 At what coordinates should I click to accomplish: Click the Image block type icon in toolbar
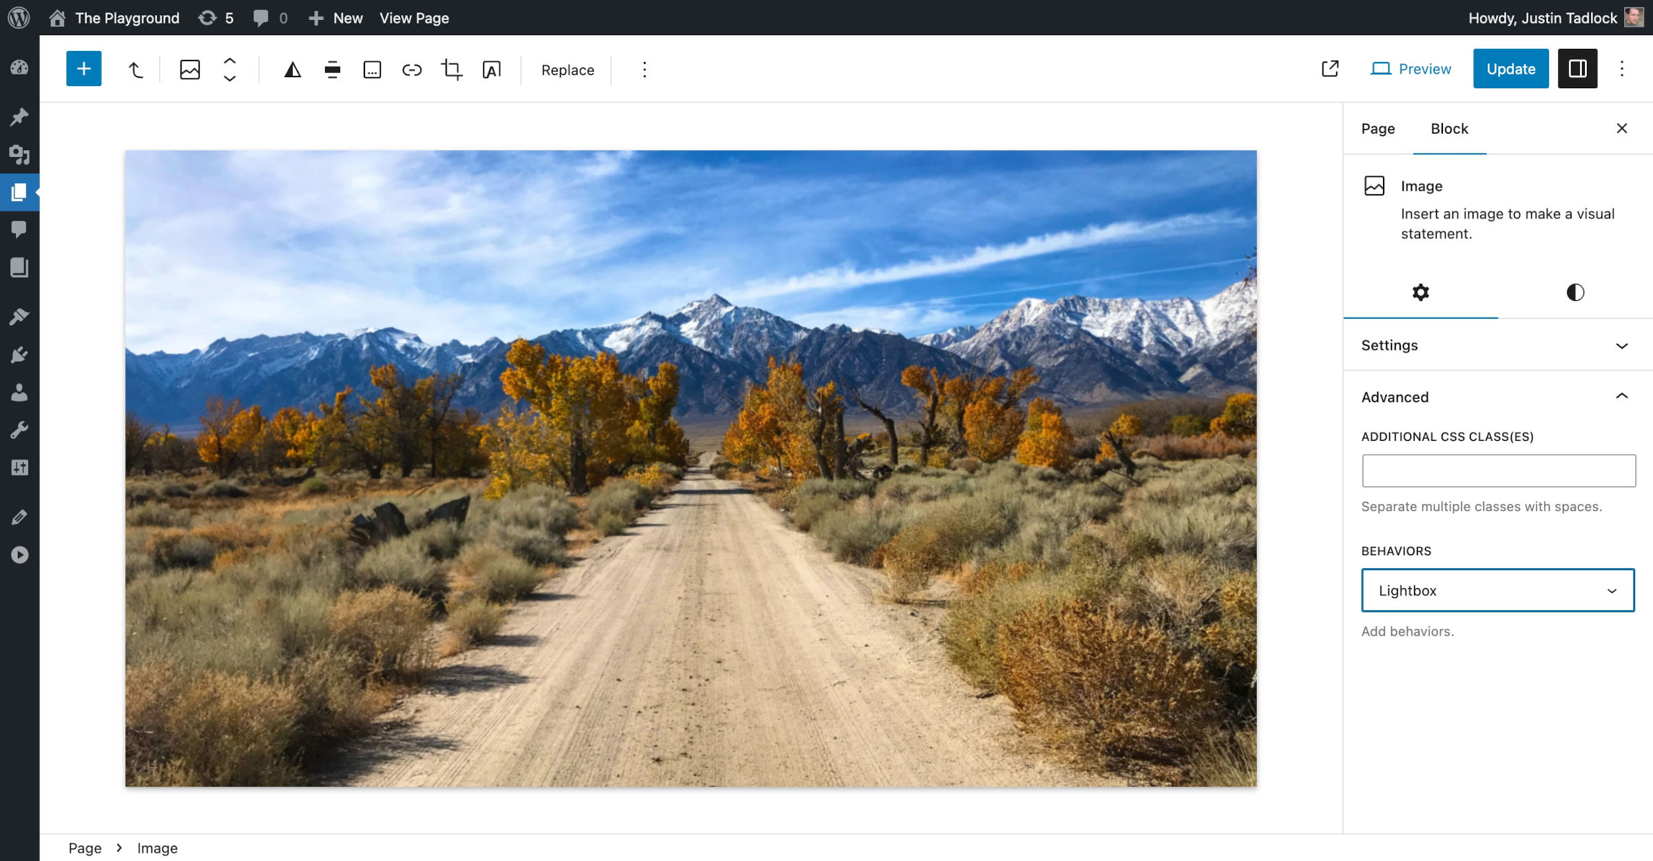(189, 69)
